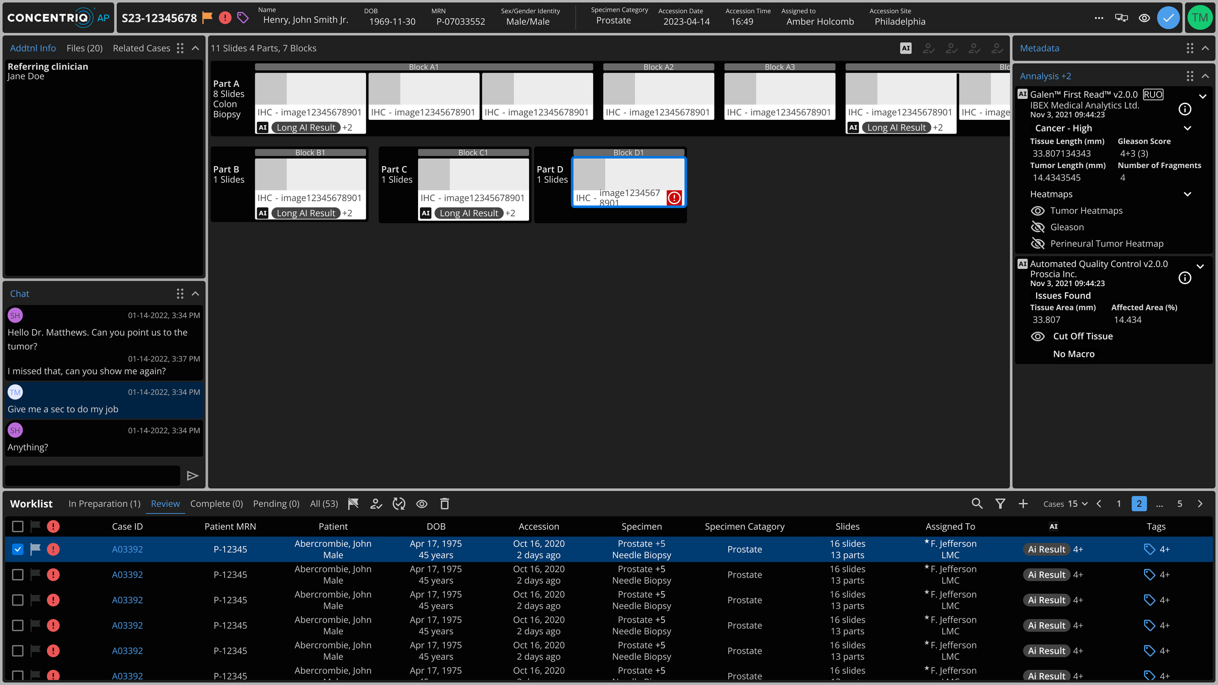Open the Complete (0) worklist tab
Screen dimensions: 1218x685
216,503
